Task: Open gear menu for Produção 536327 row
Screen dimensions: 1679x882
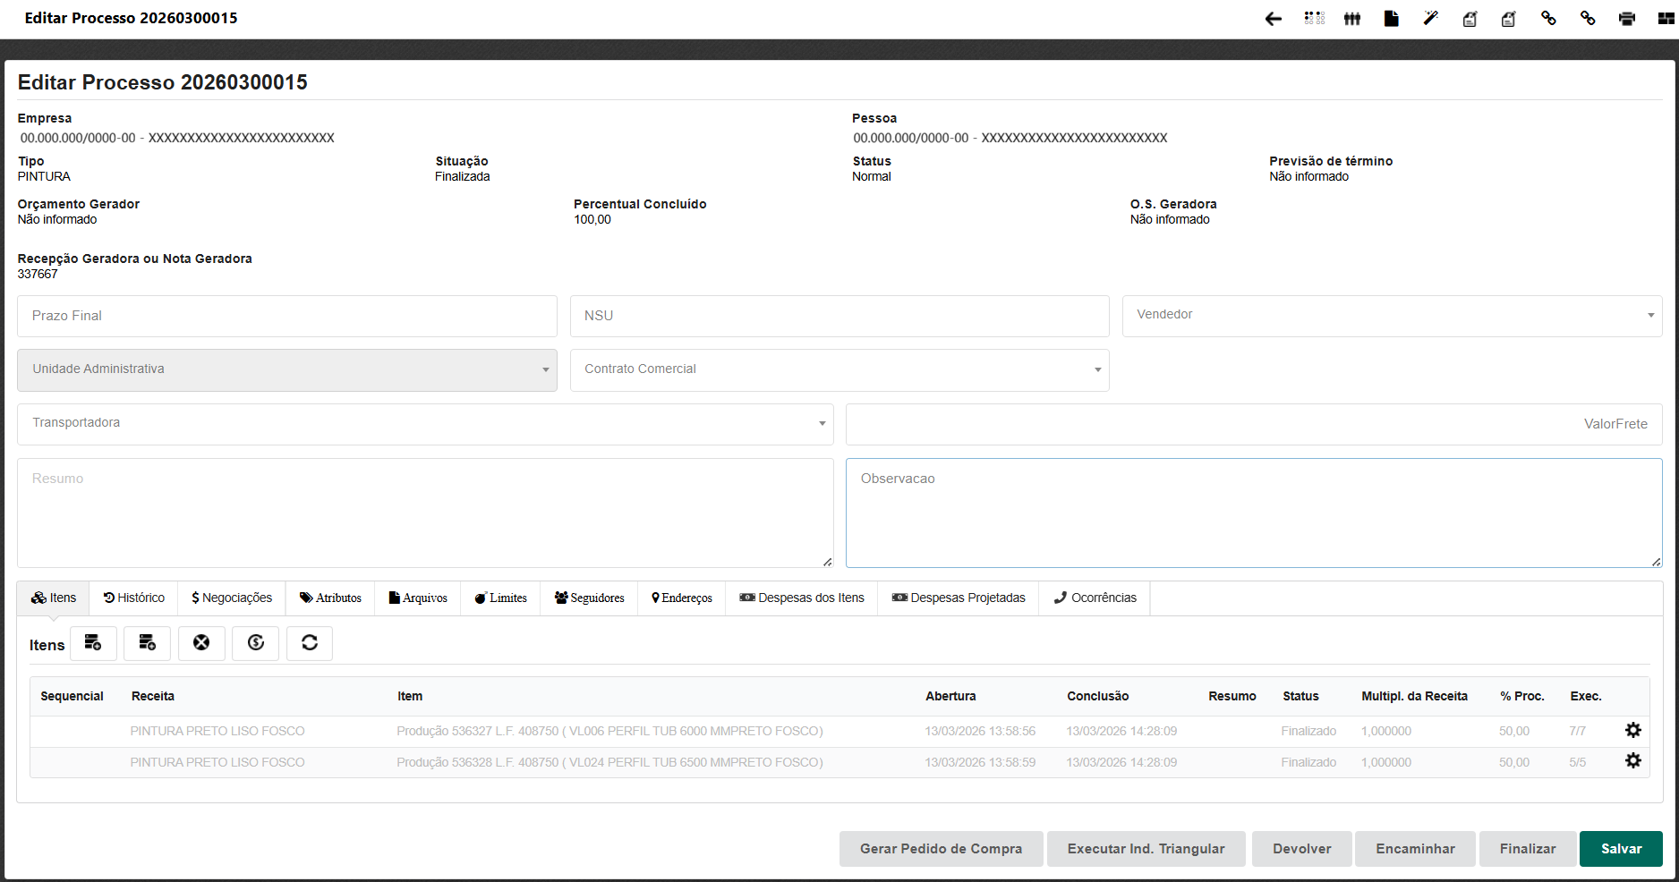Action: tap(1632, 731)
